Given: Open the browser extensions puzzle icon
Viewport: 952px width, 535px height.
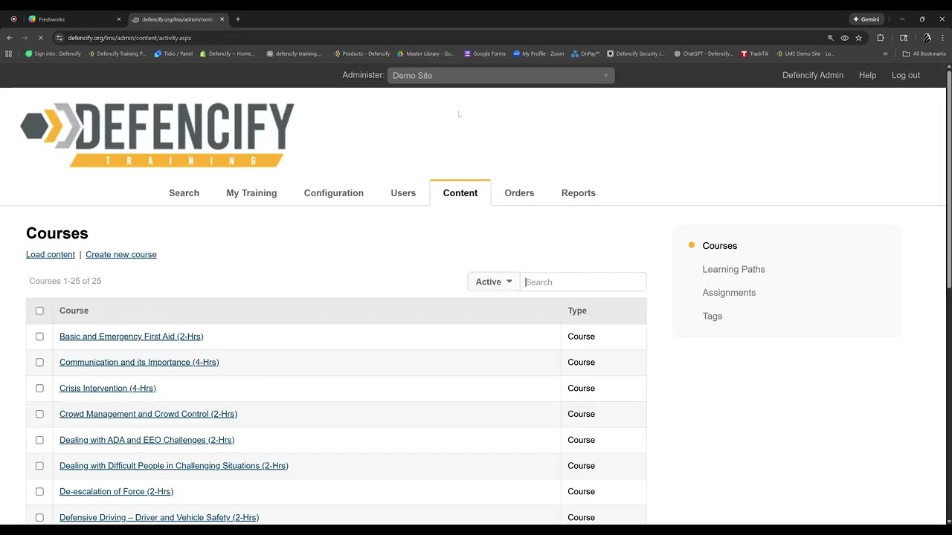Looking at the screenshot, I should point(881,38).
